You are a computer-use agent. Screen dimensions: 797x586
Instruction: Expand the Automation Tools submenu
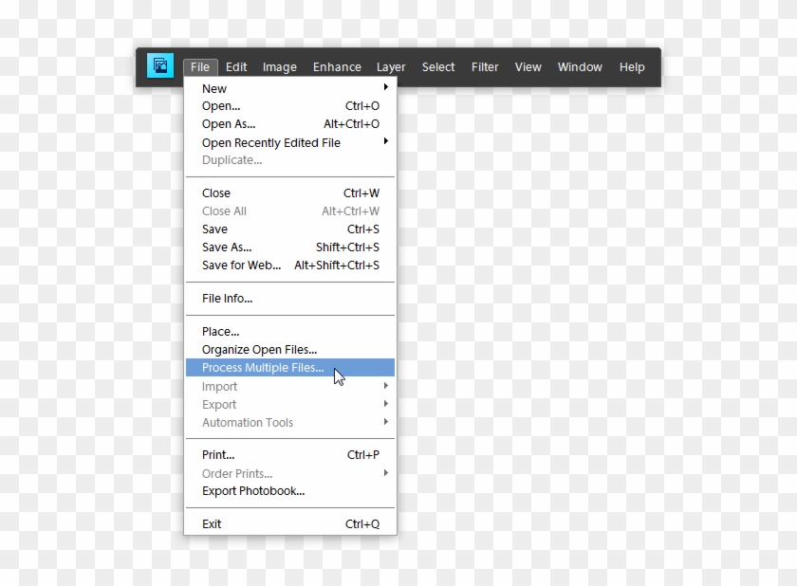tap(386, 423)
